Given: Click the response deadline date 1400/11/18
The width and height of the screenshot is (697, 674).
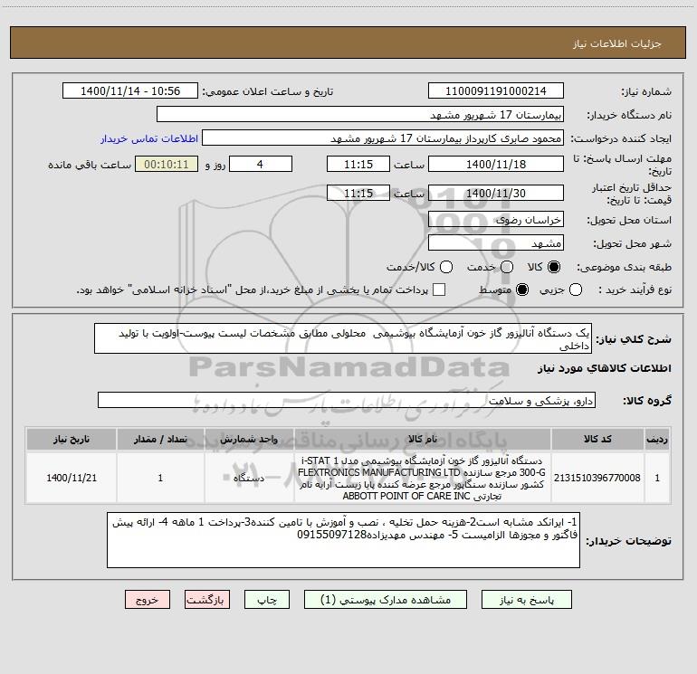Looking at the screenshot, I should point(496,164).
